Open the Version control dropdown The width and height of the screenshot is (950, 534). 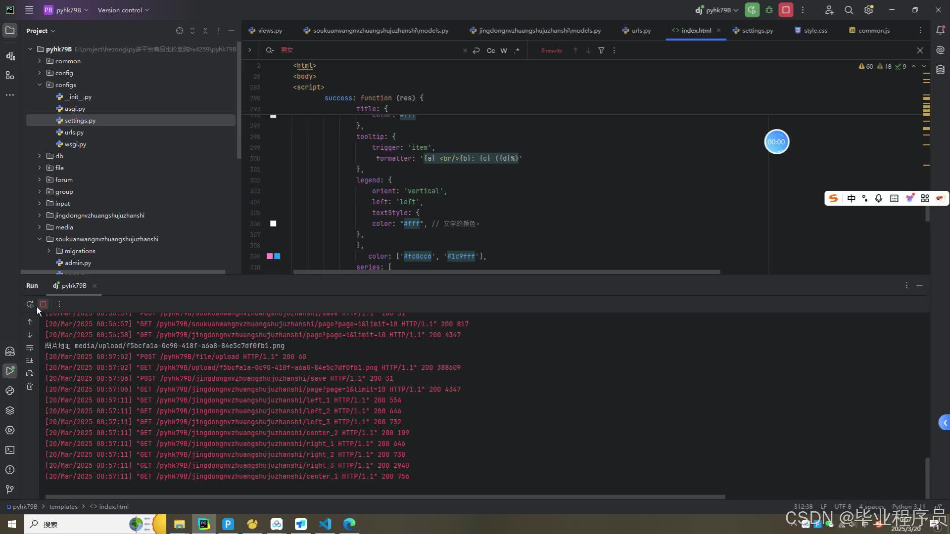point(123,10)
